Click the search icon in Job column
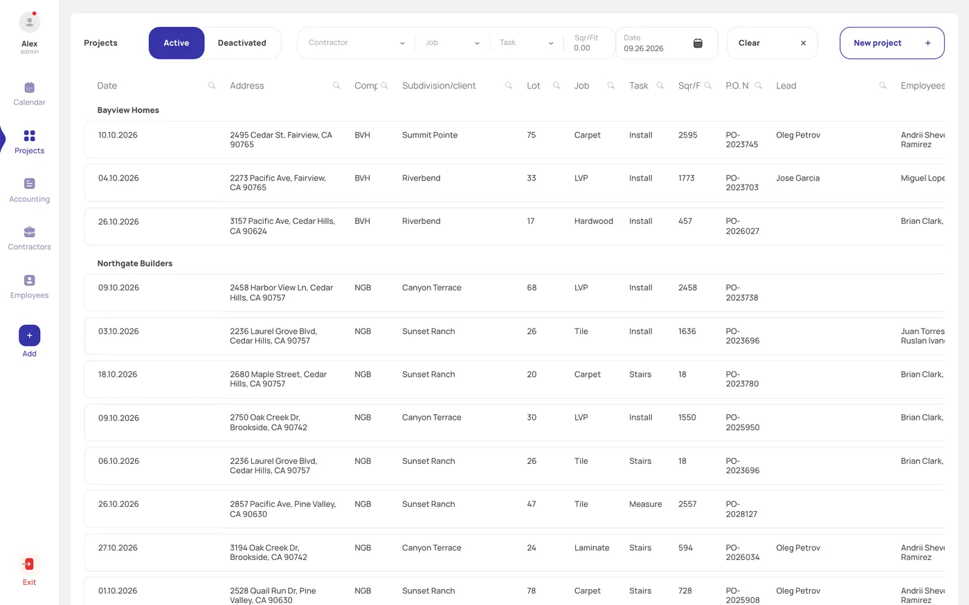 [x=611, y=86]
